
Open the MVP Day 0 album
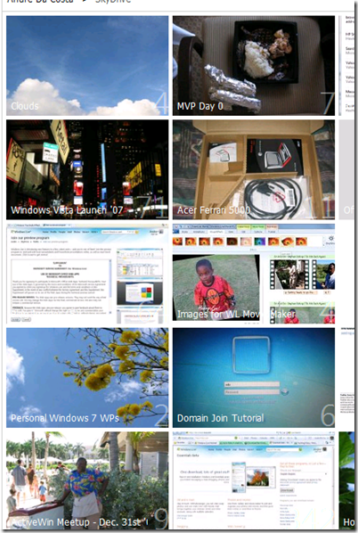pyautogui.click(x=254, y=66)
